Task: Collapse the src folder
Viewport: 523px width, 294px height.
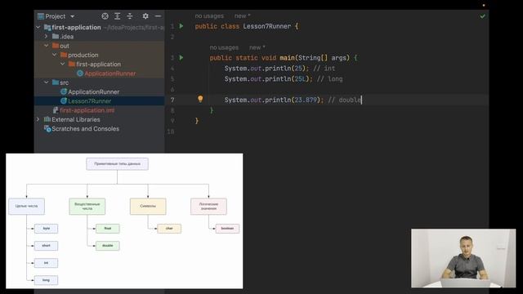Action: pyautogui.click(x=47, y=82)
